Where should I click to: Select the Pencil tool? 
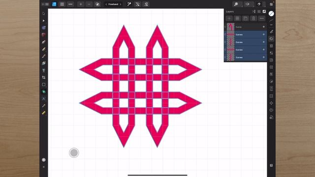(44, 49)
